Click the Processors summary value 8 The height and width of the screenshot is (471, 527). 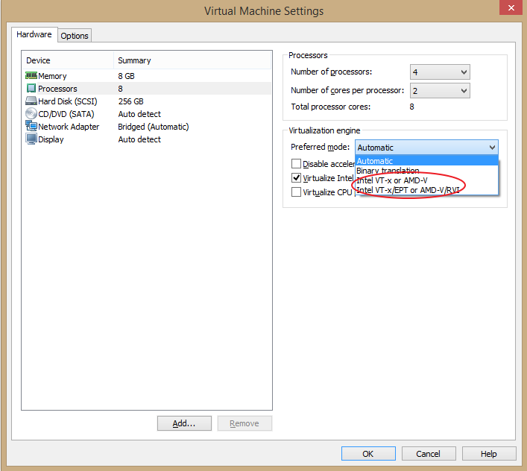point(120,89)
